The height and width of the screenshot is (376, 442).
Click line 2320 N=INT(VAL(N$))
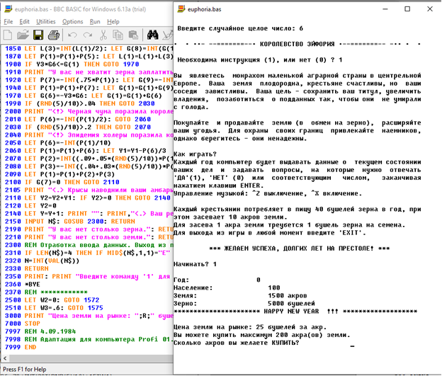[42, 261]
